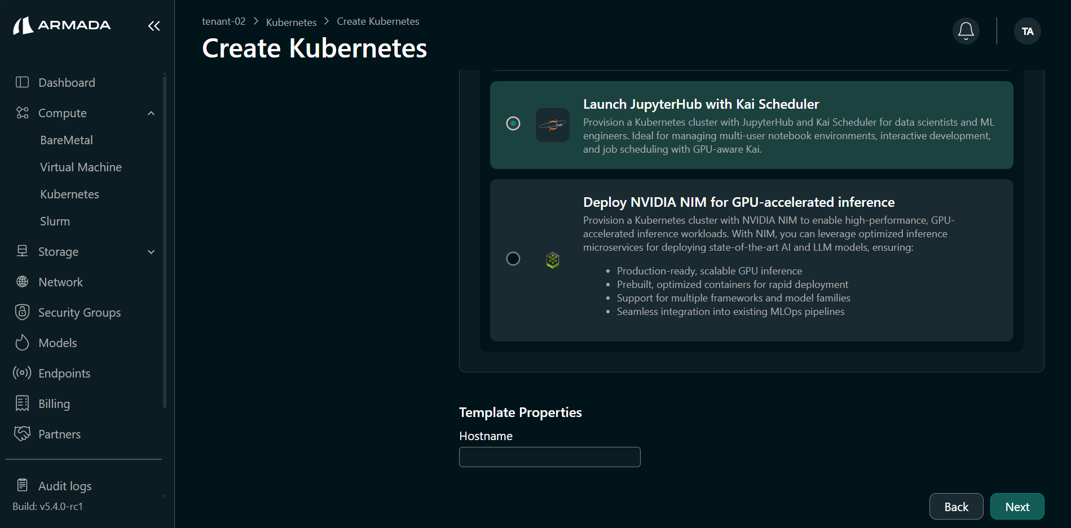Go to Billing

[54, 403]
